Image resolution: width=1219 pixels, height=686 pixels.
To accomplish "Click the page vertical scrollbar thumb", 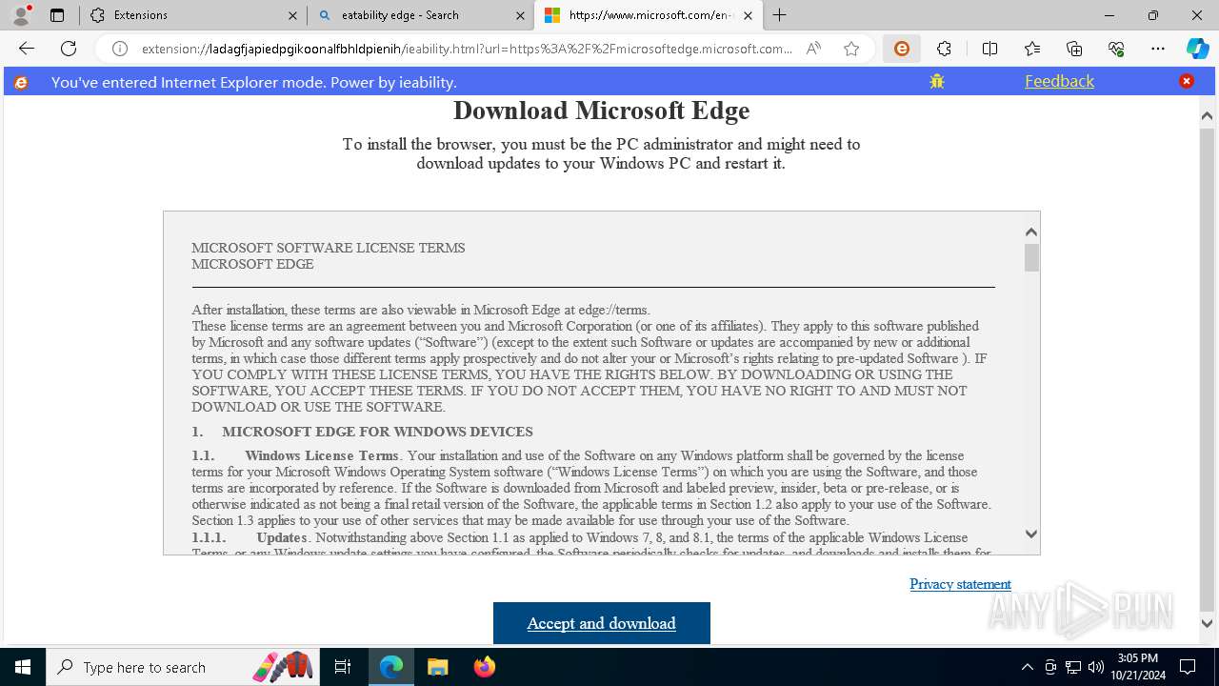I will [1207, 369].
